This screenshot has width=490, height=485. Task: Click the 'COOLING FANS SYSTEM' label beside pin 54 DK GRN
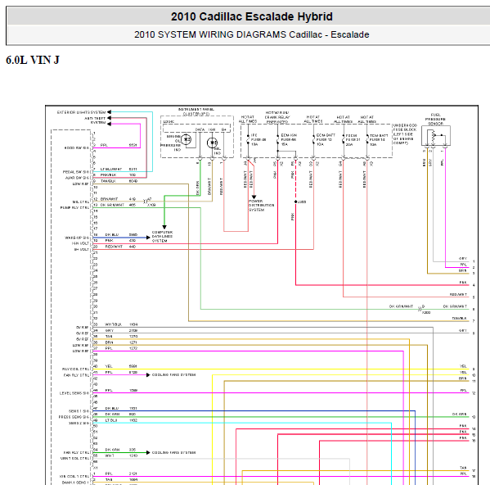click(x=173, y=452)
